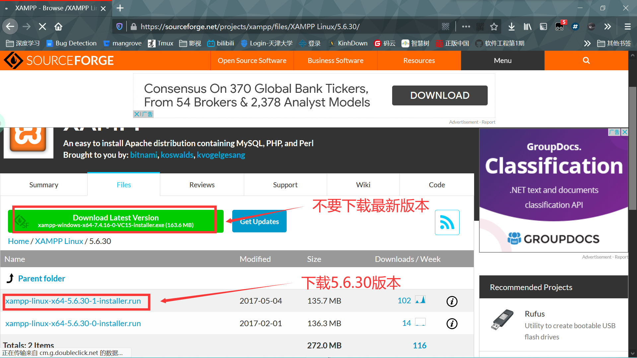This screenshot has width=637, height=358.
Task: Open the mangrove bookmark
Action: coord(122,43)
